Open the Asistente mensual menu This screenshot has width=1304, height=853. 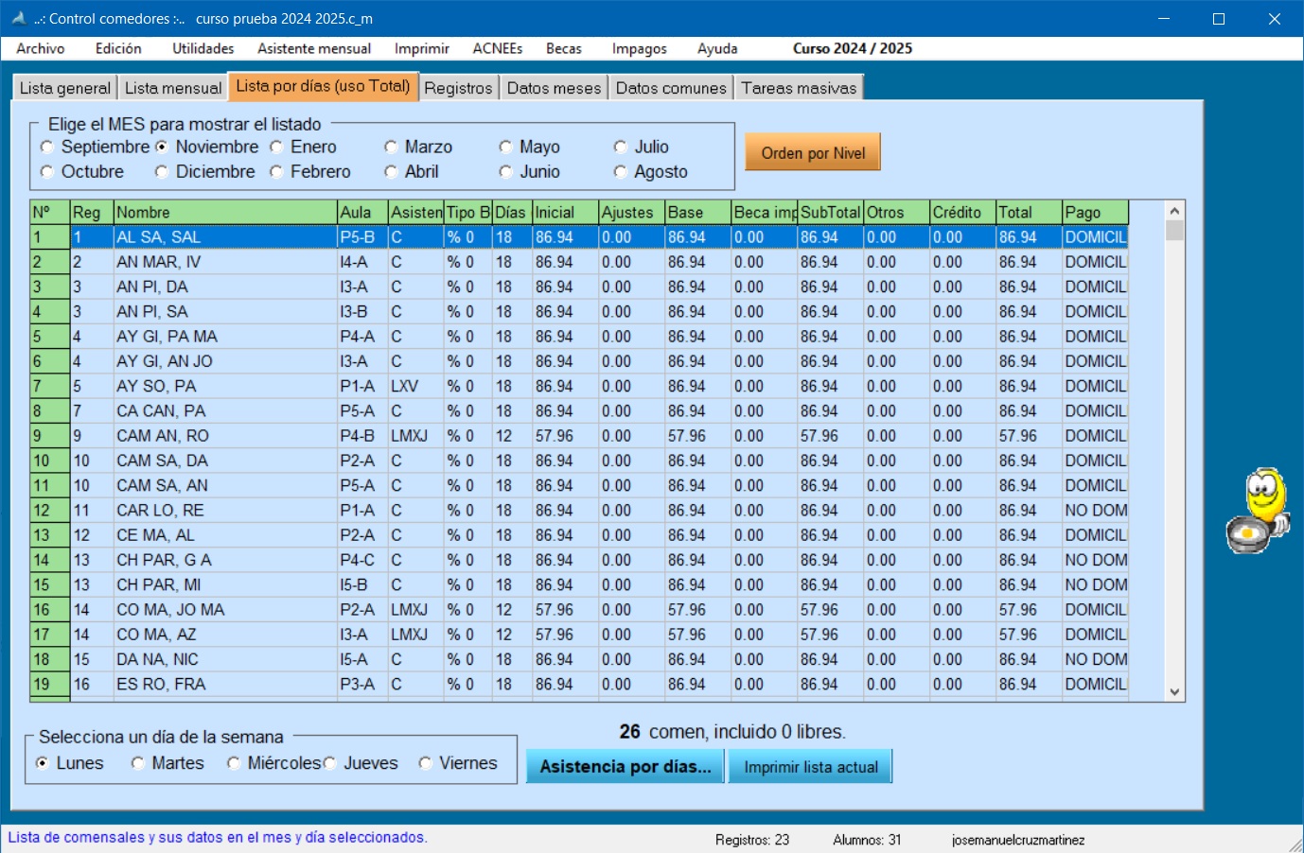tap(313, 48)
